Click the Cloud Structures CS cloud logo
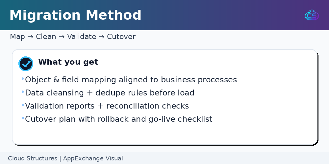The width and height of the screenshot is (329, 164). (x=312, y=15)
